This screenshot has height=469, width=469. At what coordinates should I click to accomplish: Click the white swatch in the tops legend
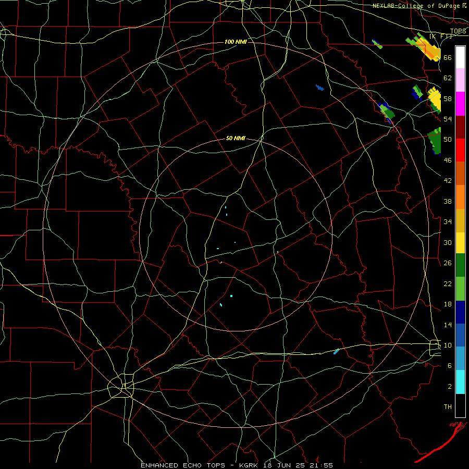point(460,57)
